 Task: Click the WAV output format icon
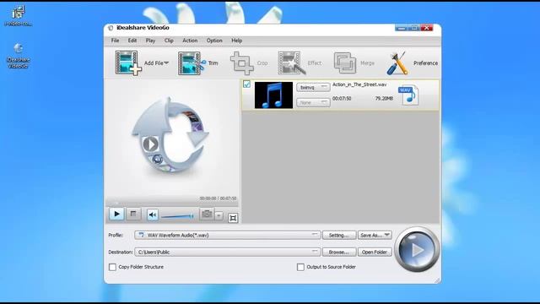[408, 95]
